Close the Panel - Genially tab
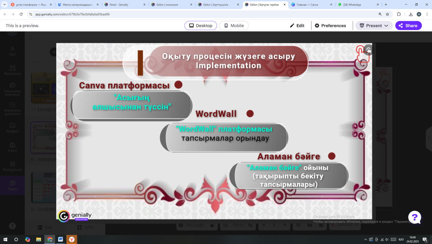This screenshot has width=432, height=244. click(144, 5)
